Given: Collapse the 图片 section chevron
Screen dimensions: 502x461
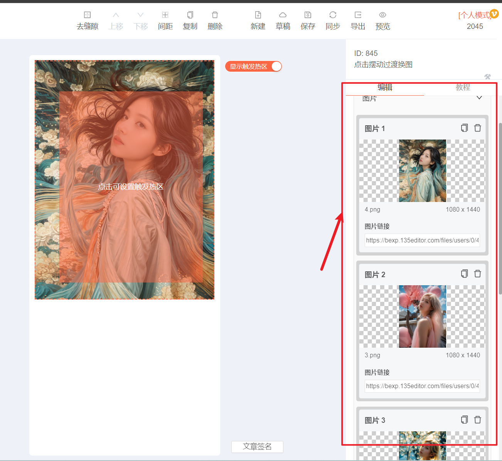Looking at the screenshot, I should [x=479, y=98].
